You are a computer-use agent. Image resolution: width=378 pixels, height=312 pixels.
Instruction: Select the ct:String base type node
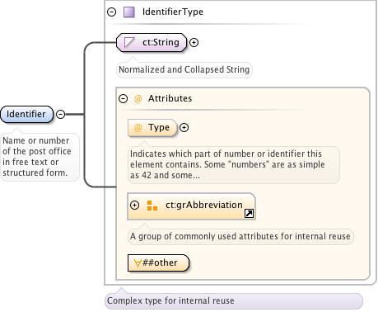pos(152,43)
